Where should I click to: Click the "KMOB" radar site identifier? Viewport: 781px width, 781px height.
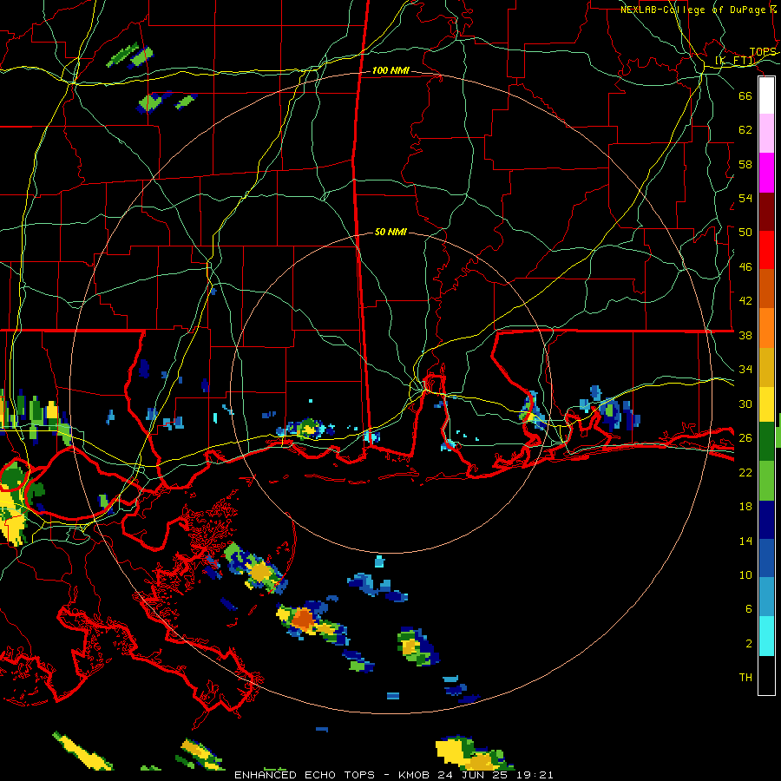click(416, 775)
